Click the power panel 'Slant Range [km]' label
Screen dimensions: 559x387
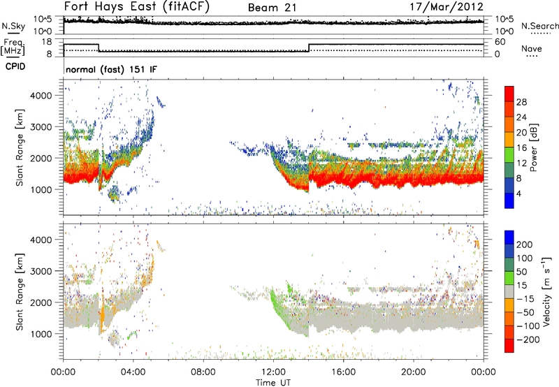tap(20, 147)
